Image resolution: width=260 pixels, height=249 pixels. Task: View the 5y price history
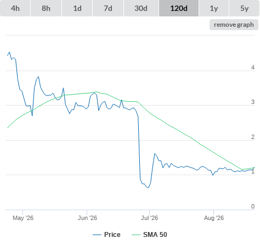(244, 8)
